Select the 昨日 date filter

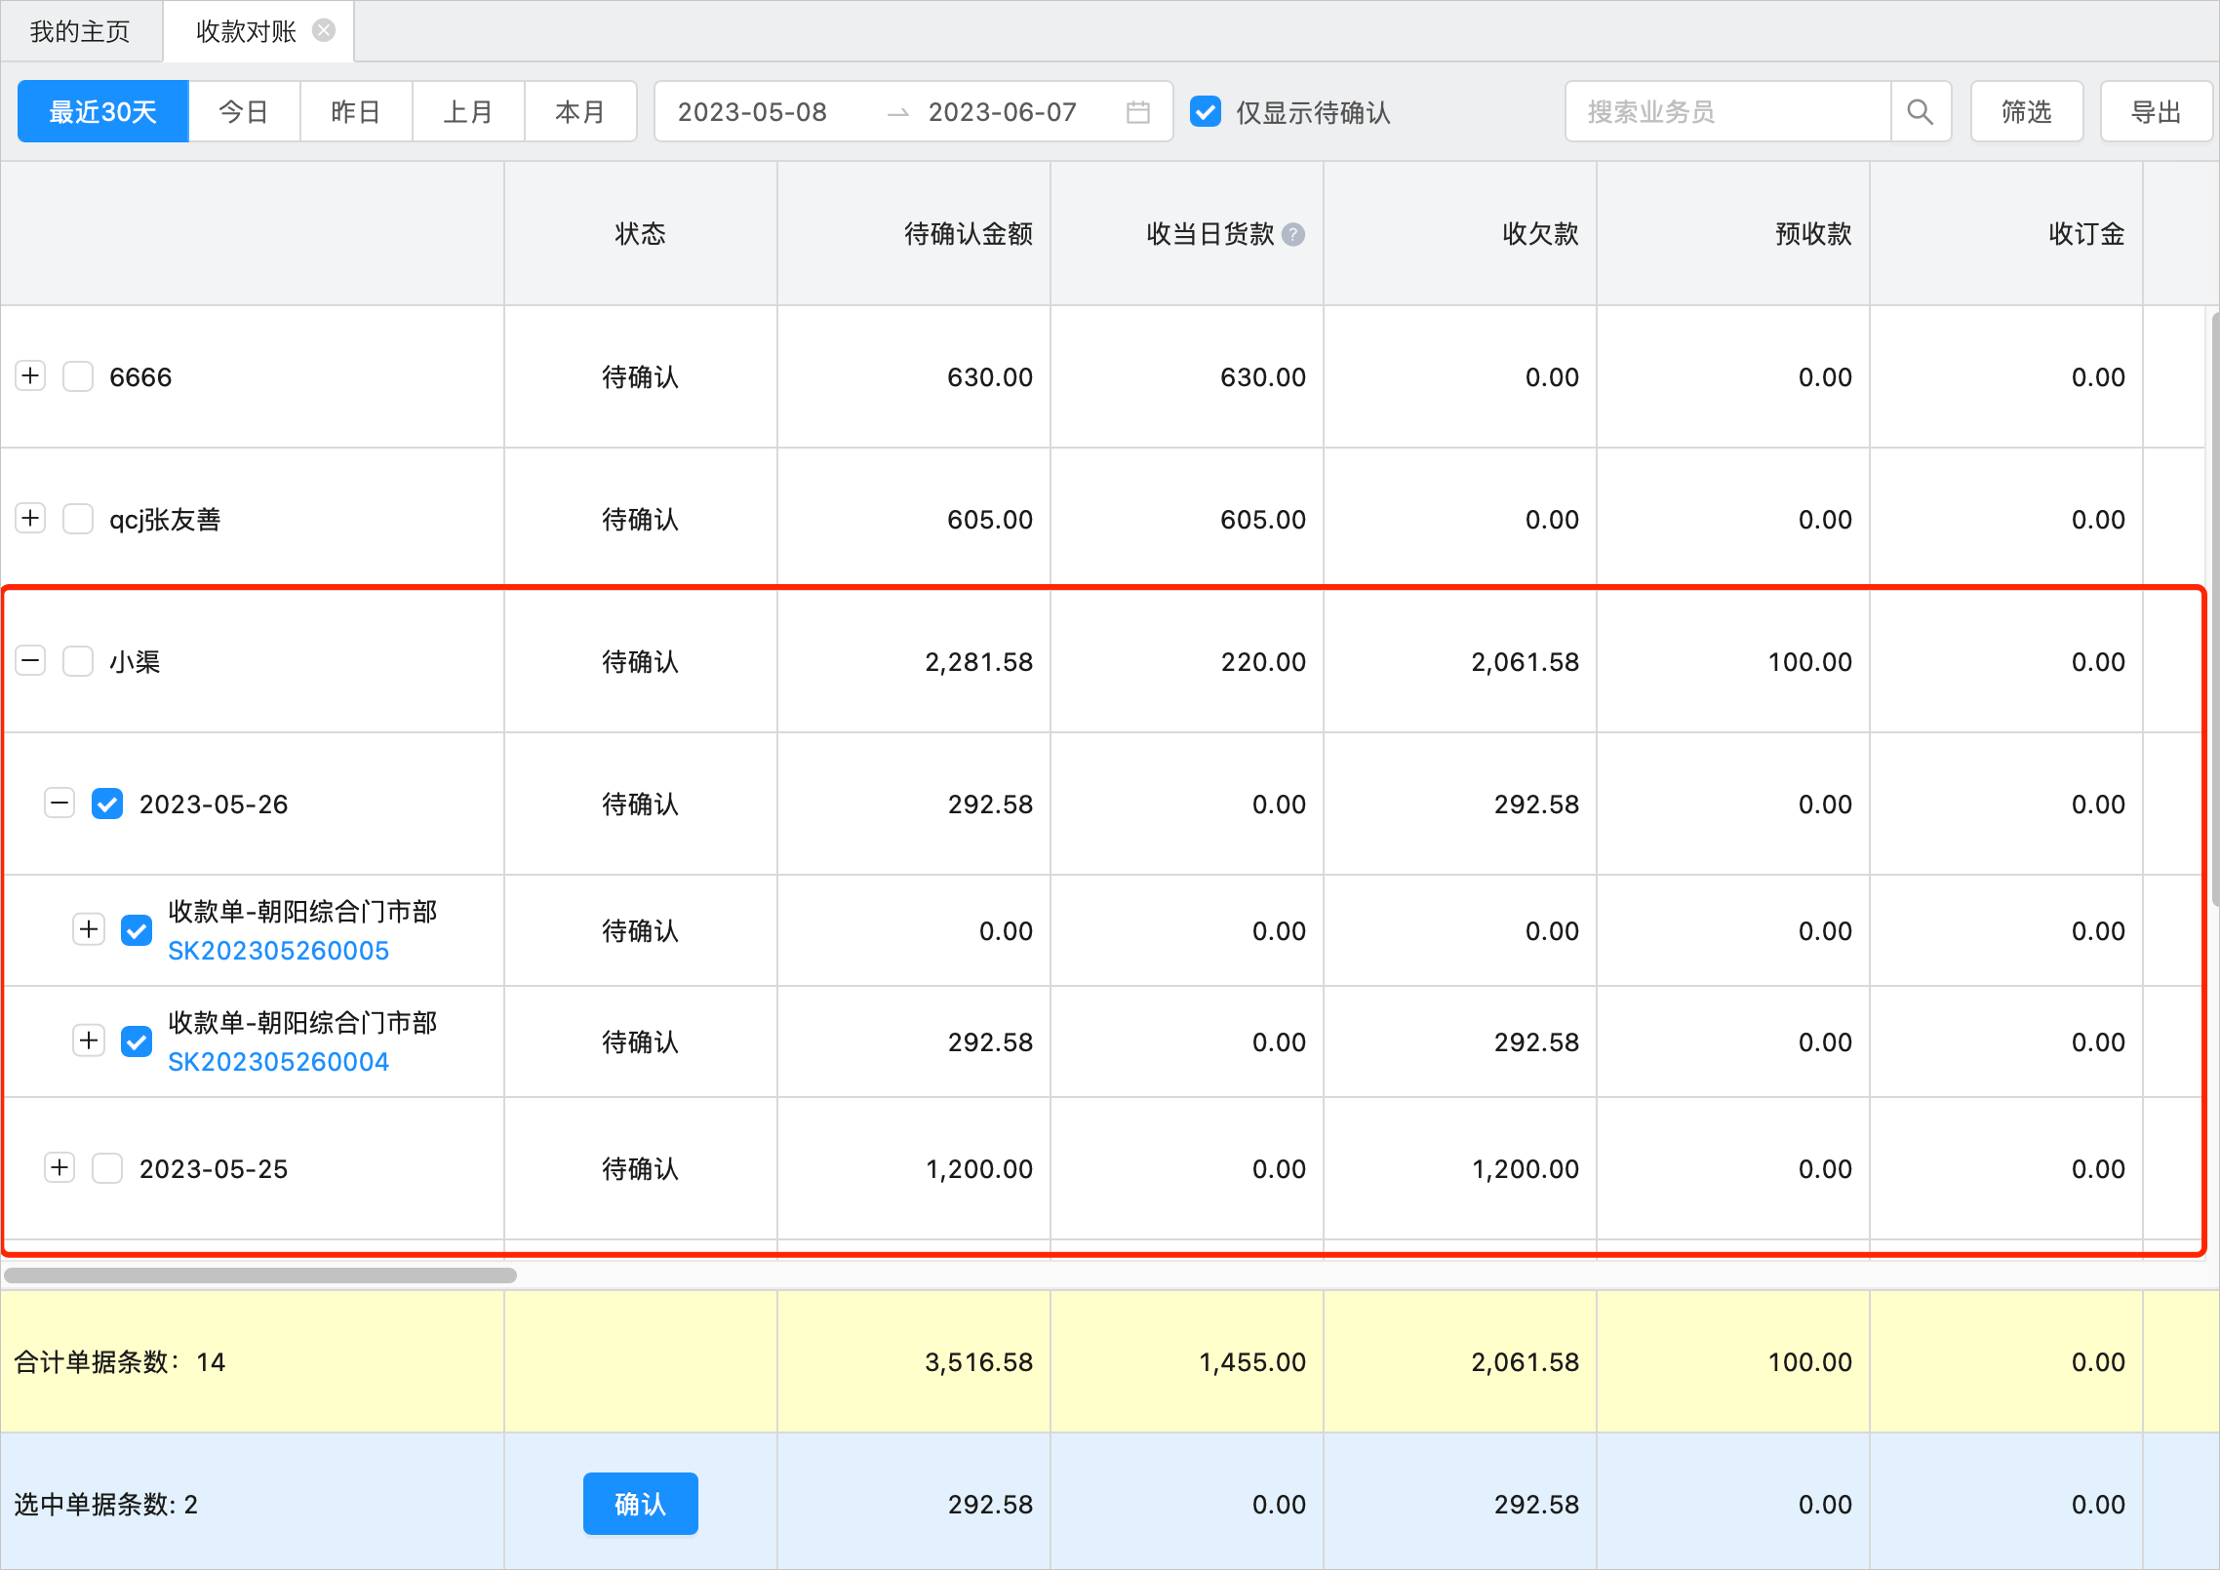click(x=356, y=112)
